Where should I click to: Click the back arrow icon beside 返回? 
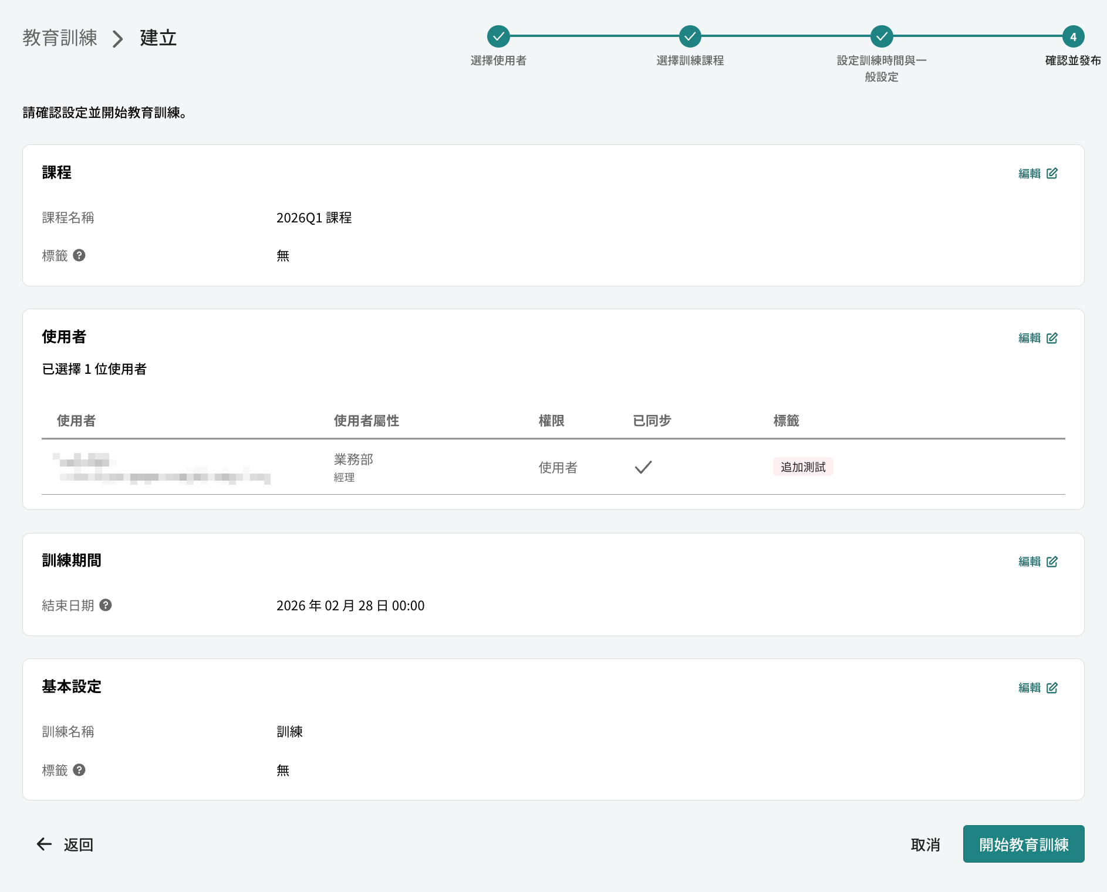[45, 844]
